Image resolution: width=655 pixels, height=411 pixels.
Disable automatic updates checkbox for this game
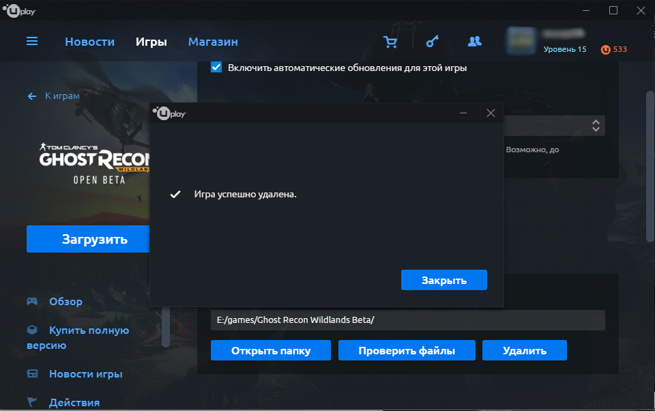[x=216, y=68]
